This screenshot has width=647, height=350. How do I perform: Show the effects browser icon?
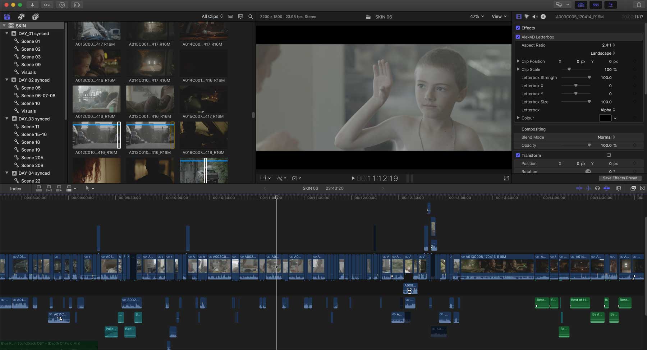pos(633,188)
